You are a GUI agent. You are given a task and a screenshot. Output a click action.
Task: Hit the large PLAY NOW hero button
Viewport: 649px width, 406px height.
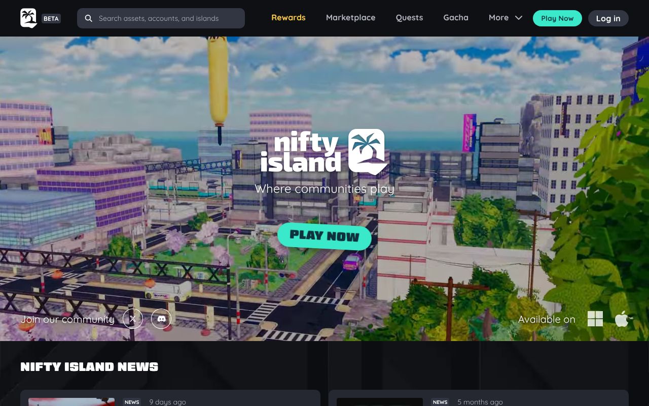point(324,236)
